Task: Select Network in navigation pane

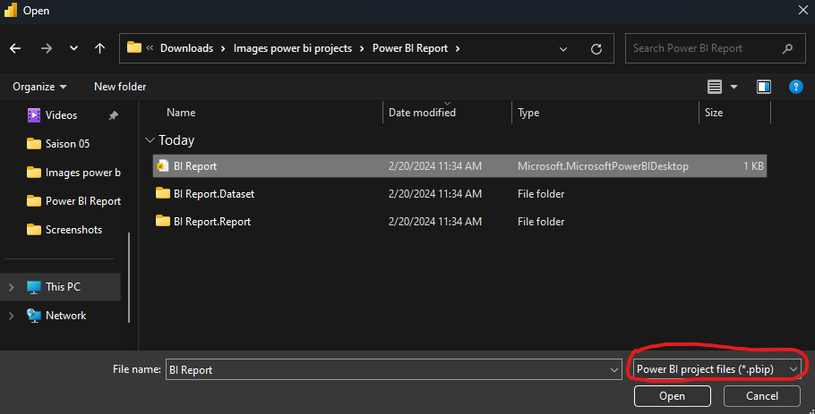Action: click(65, 316)
